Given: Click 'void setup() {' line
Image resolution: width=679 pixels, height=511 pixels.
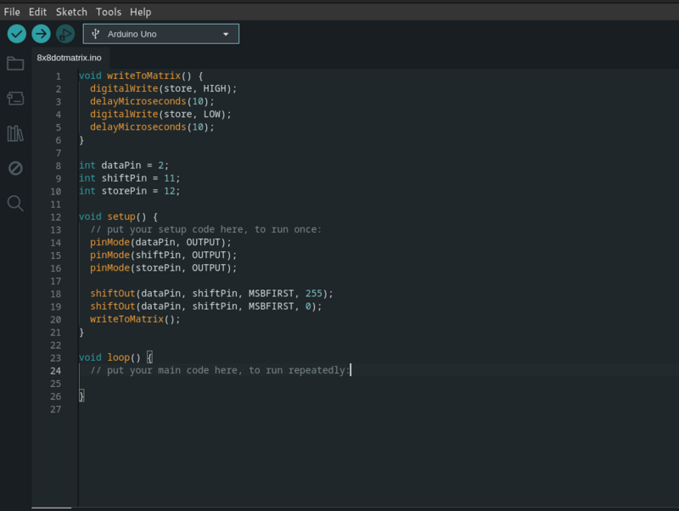Looking at the screenshot, I should click(118, 216).
